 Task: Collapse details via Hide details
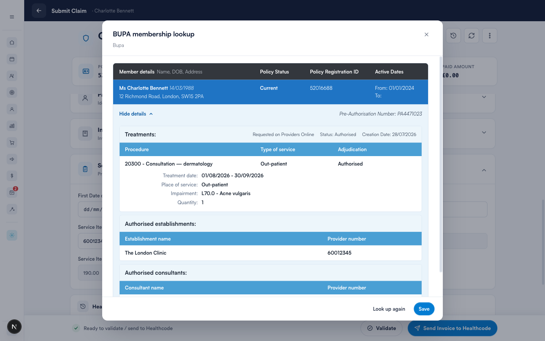coord(136,114)
